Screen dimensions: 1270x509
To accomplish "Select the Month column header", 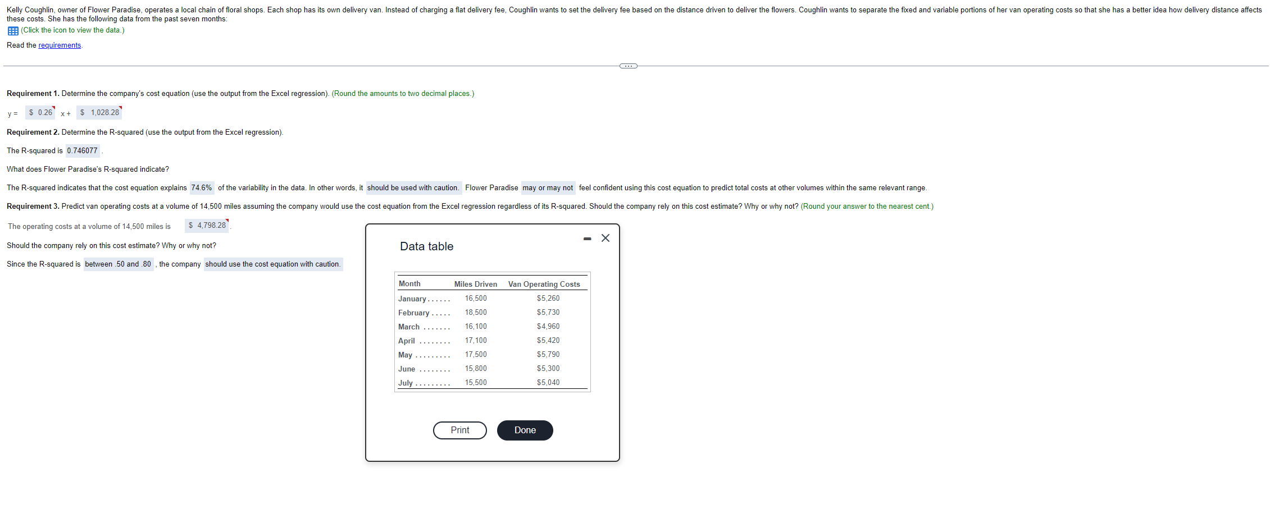I will (409, 284).
